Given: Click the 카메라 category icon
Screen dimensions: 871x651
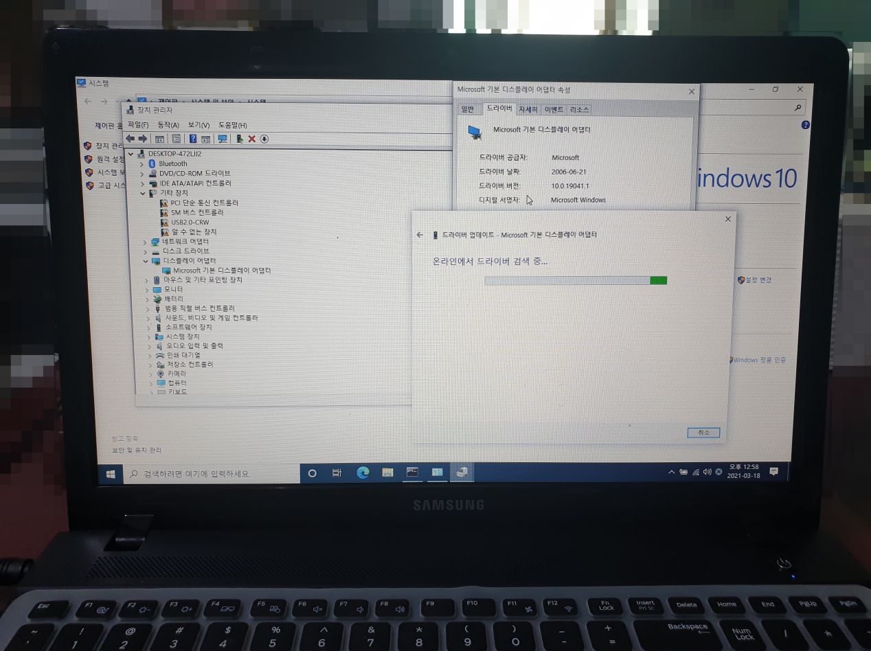Looking at the screenshot, I should (161, 374).
